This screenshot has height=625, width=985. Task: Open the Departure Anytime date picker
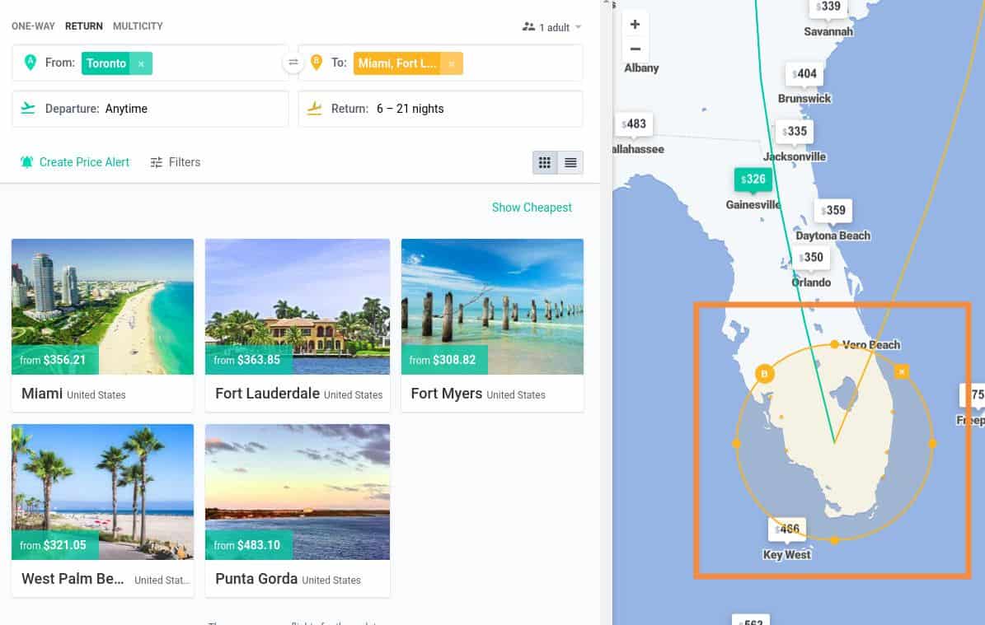(150, 109)
